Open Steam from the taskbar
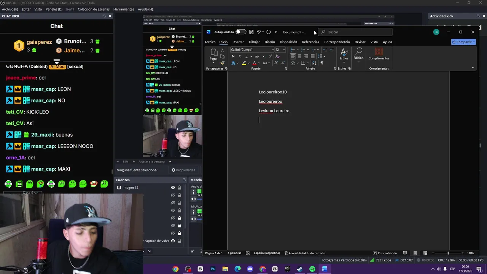487x274 pixels. (299, 269)
